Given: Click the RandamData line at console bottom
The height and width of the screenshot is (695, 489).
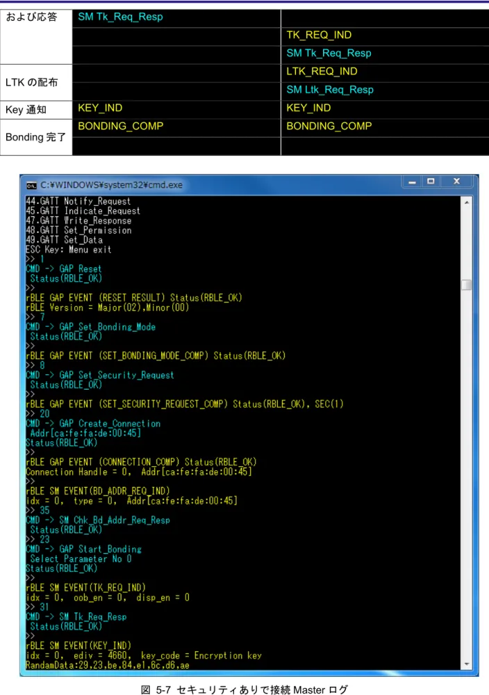Looking at the screenshot, I should tap(108, 665).
